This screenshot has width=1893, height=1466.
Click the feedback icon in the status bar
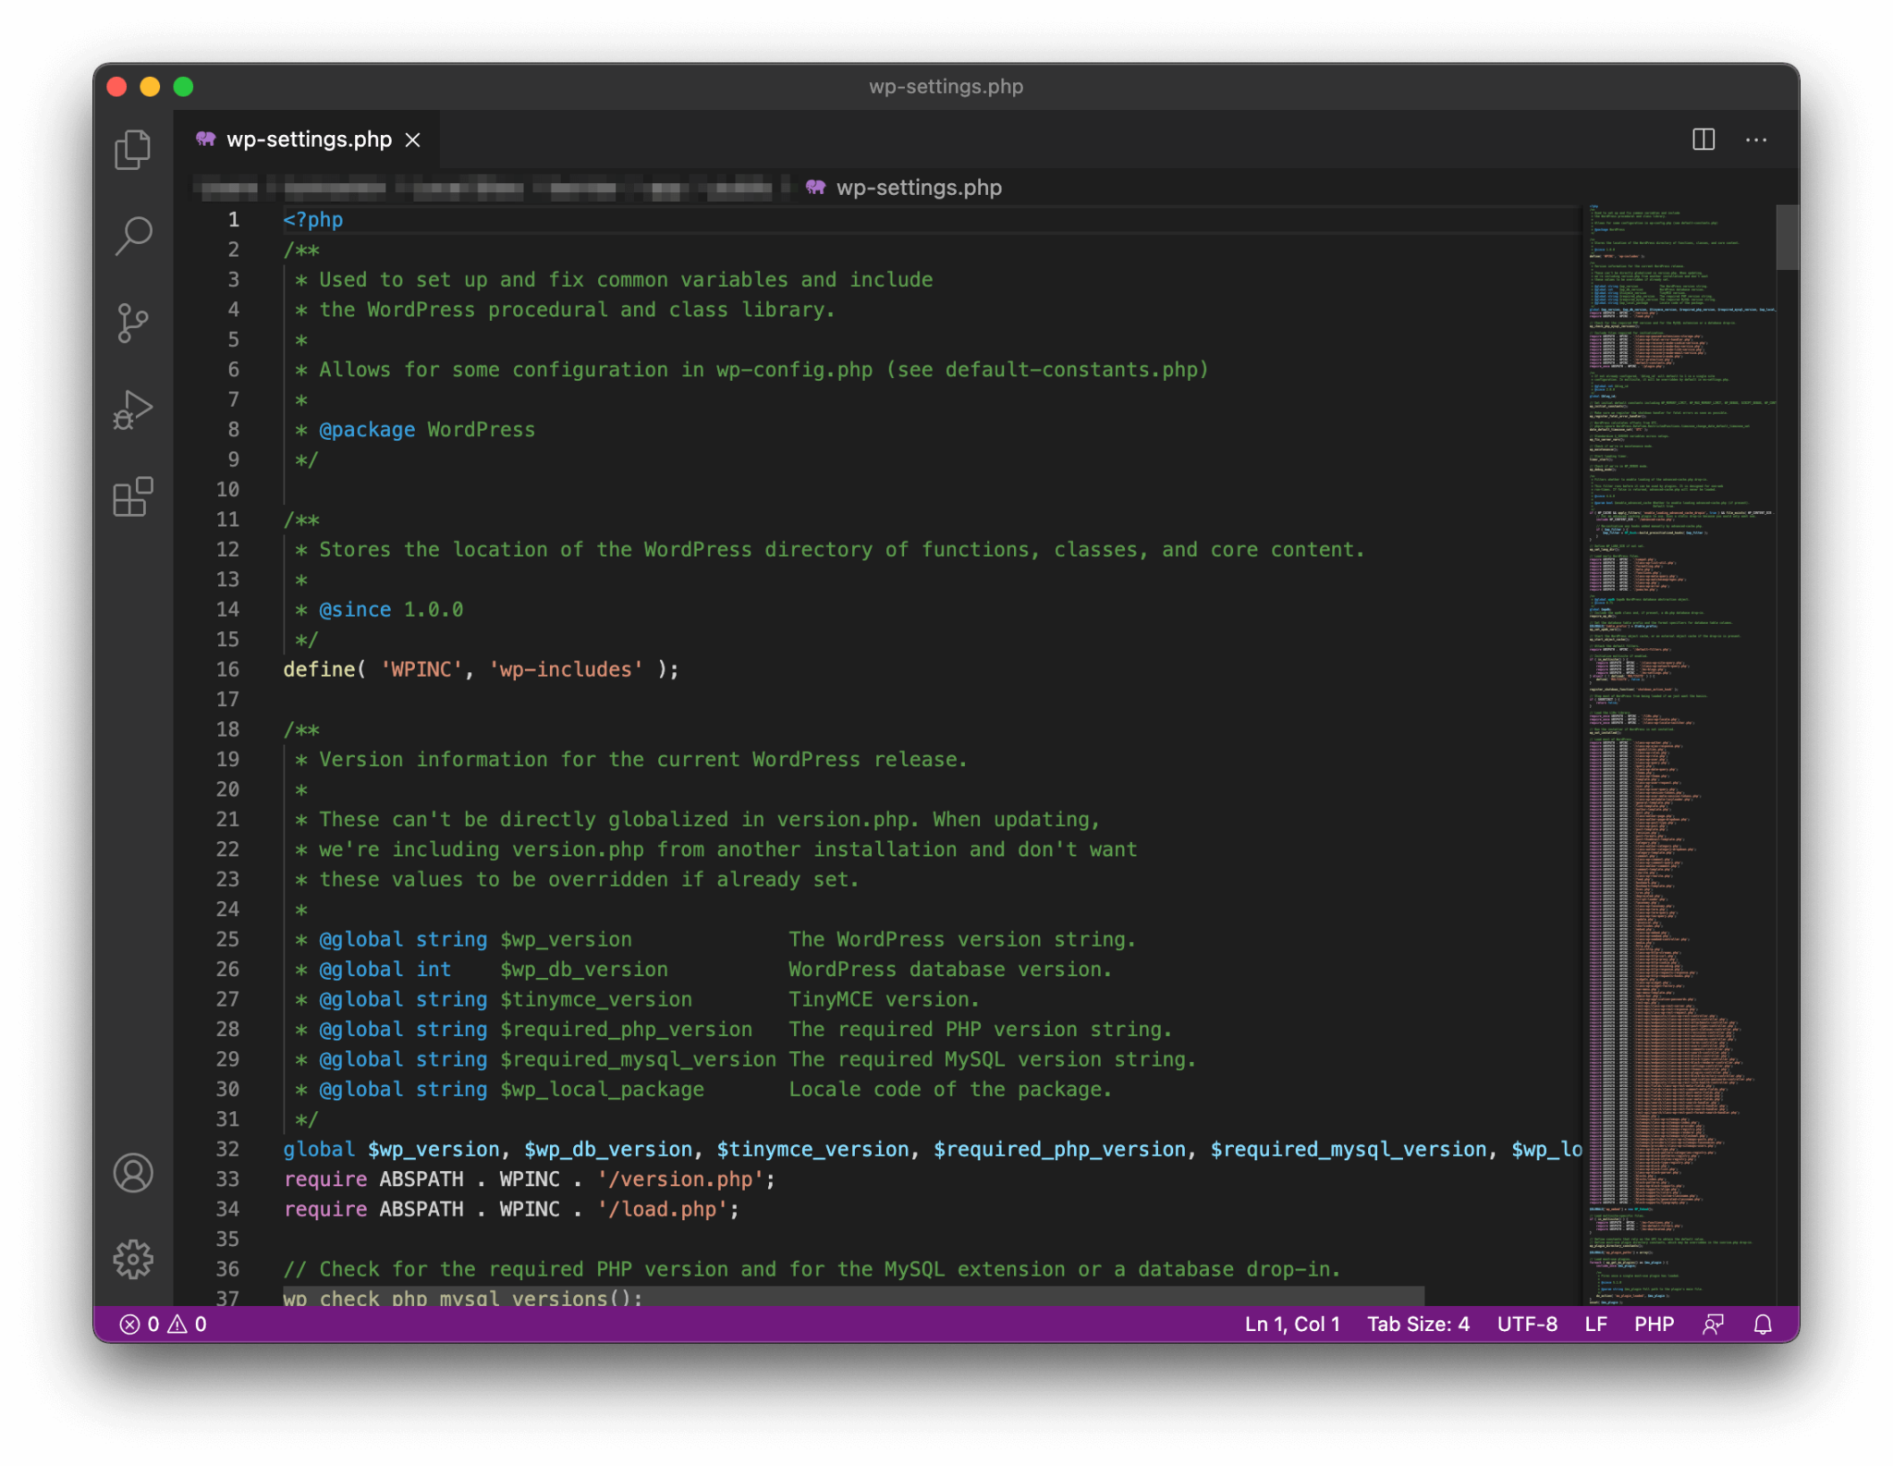[x=1713, y=1324]
